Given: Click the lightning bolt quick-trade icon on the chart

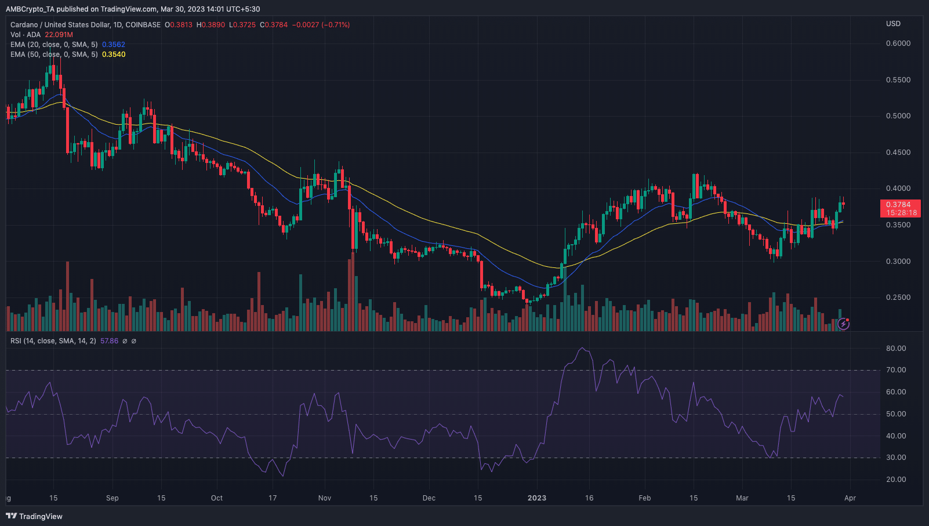Looking at the screenshot, I should coord(844,324).
